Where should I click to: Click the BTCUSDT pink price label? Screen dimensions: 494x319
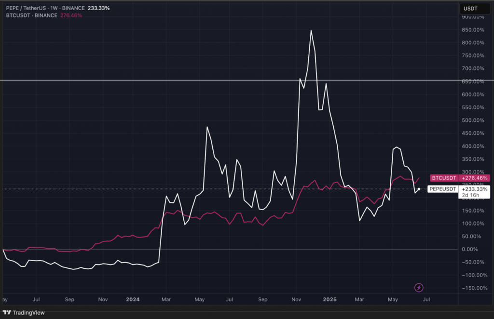pos(444,178)
